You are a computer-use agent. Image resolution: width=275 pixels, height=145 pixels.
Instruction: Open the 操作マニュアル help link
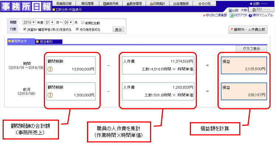click(263, 15)
